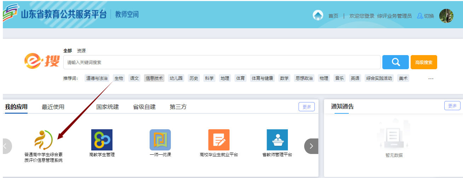Open the 省教师管理平台 app icon

[277, 140]
